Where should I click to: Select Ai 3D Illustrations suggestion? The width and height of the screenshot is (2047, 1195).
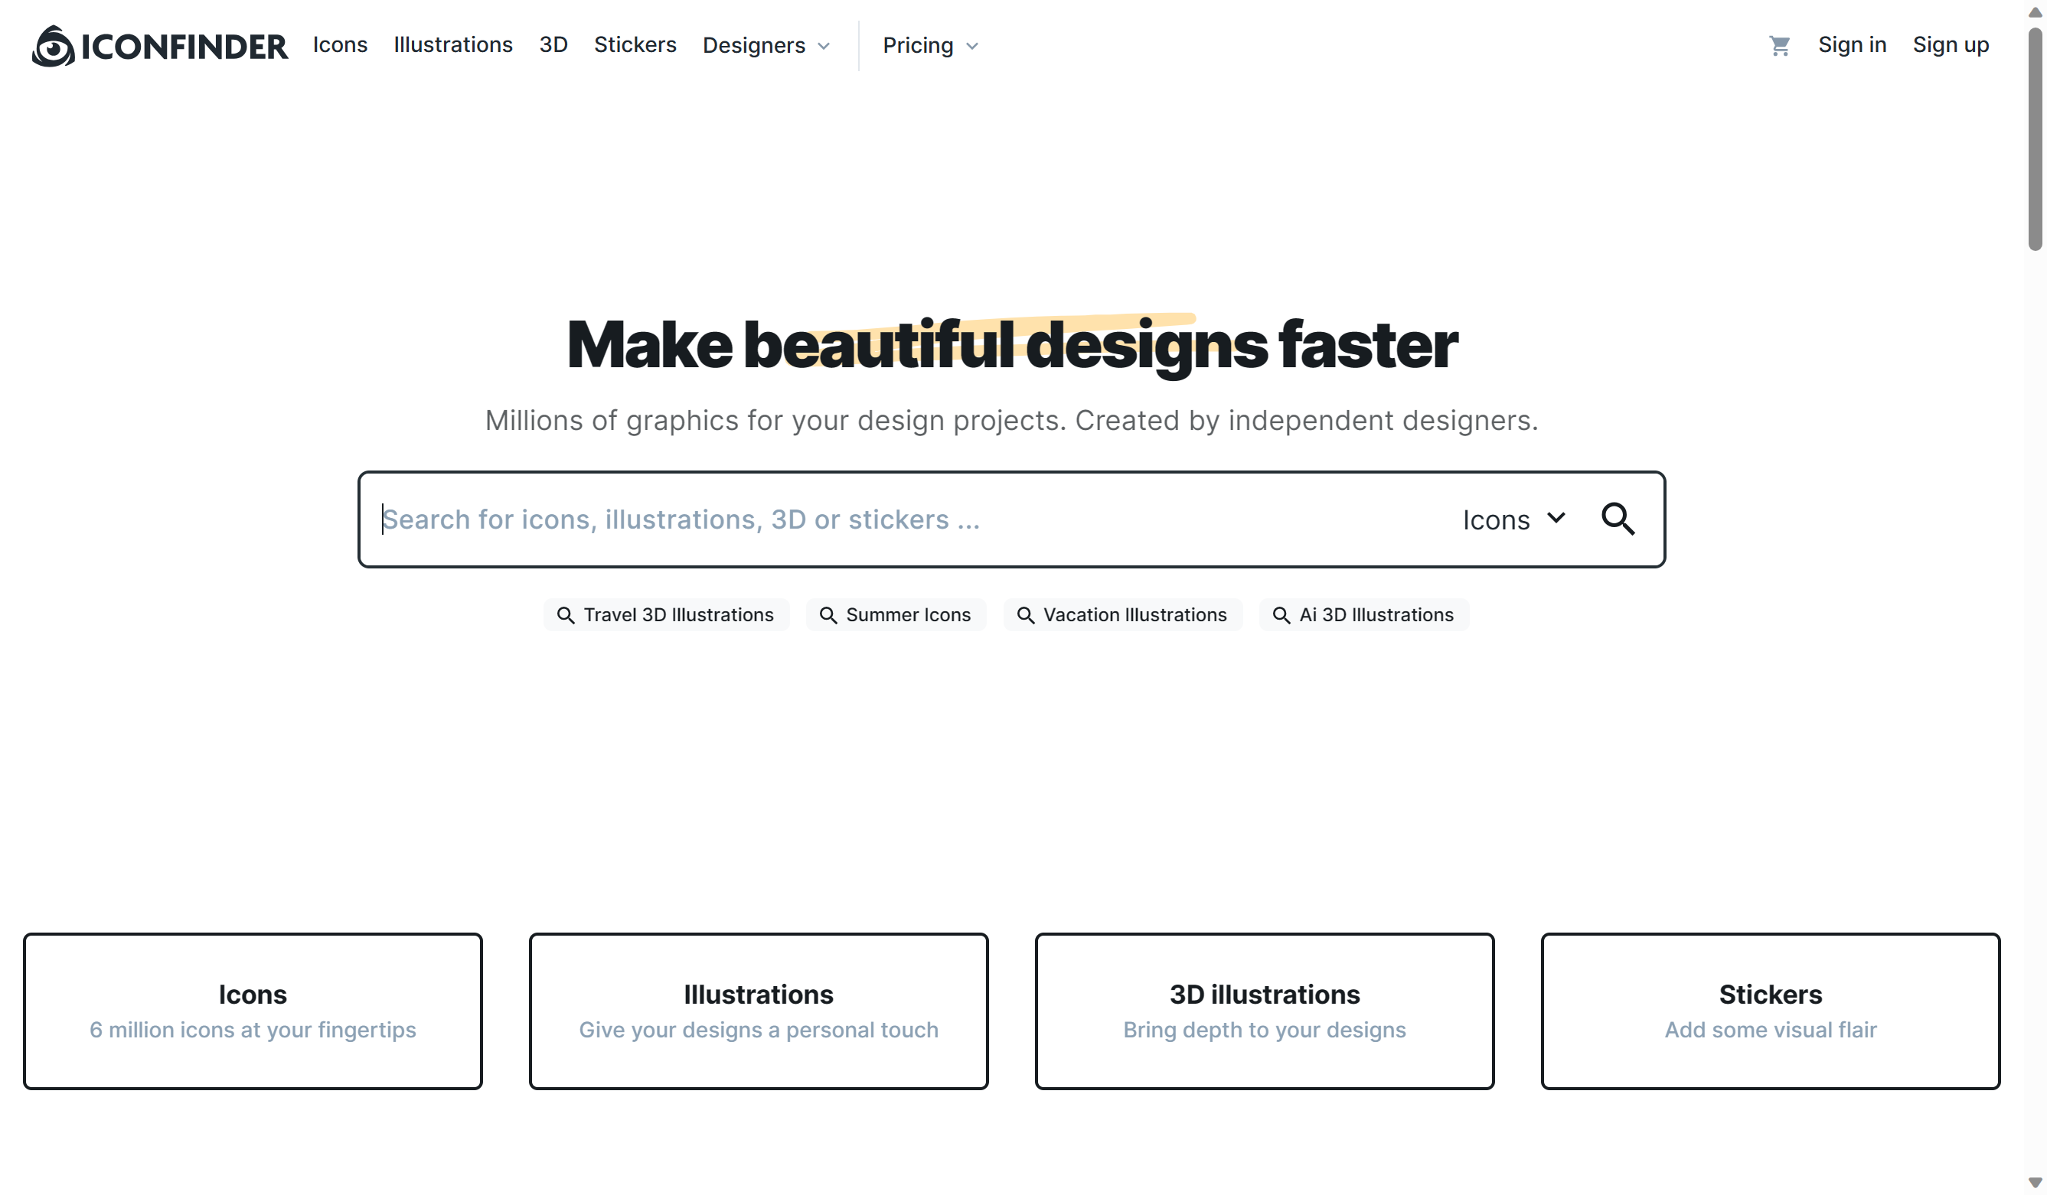pyautogui.click(x=1364, y=615)
